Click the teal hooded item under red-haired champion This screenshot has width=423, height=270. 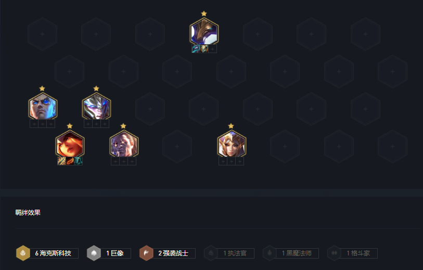(78, 161)
